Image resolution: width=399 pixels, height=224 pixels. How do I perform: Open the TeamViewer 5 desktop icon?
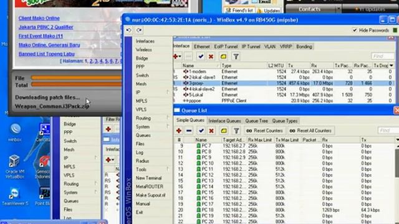(x=15, y=197)
